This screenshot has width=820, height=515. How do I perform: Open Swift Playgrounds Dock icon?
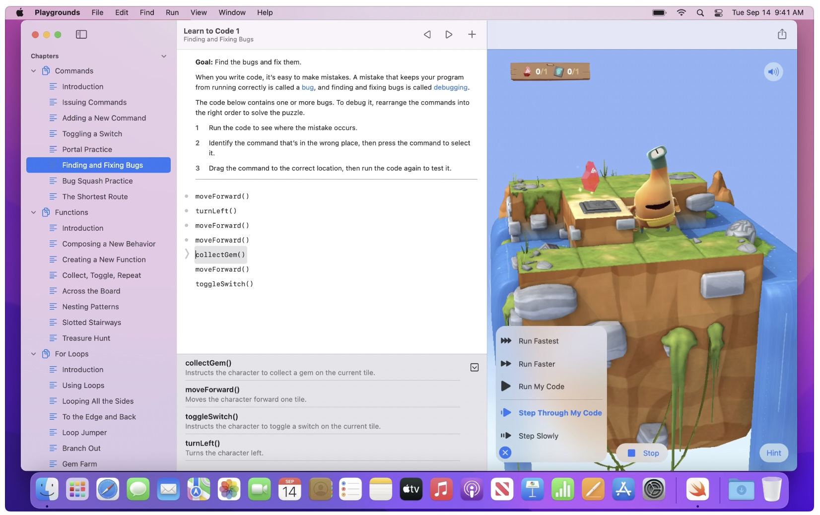(x=697, y=490)
